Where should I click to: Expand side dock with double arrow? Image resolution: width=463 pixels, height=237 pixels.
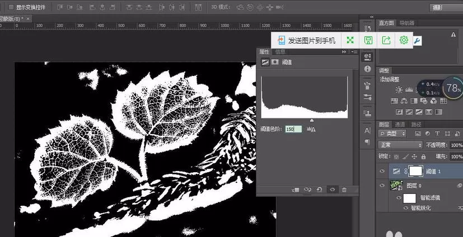point(372,17)
